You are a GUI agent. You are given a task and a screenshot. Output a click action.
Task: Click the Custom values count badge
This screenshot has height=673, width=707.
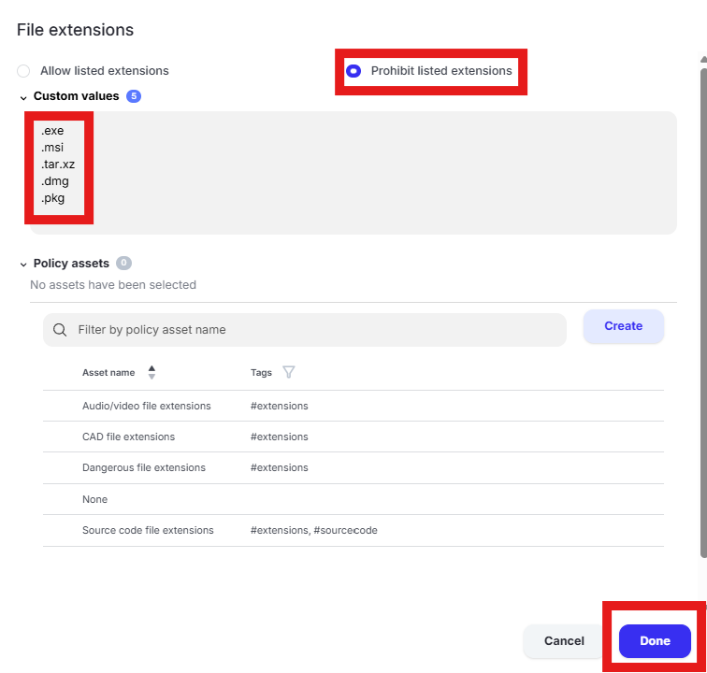click(x=134, y=96)
